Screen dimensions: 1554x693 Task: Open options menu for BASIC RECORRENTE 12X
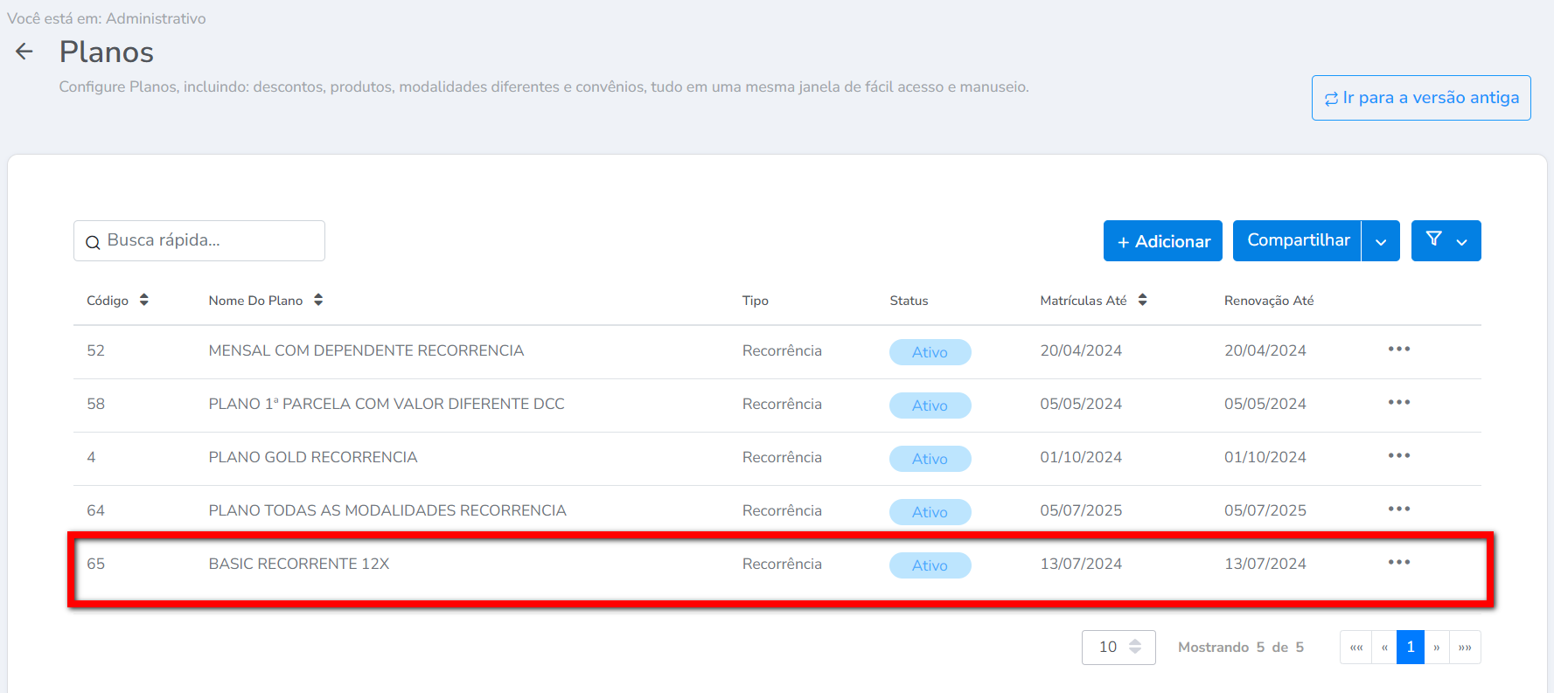(x=1398, y=563)
